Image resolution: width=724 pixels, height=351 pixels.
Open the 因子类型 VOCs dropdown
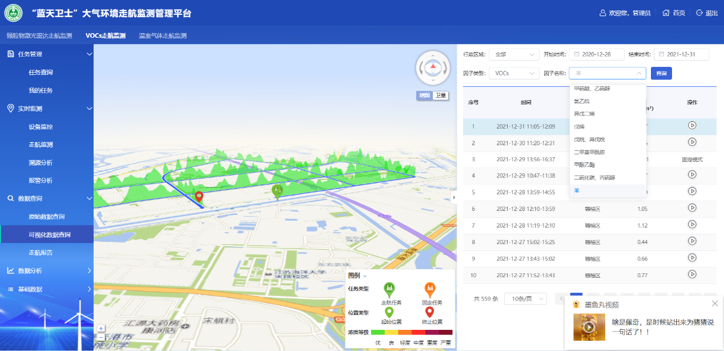pyautogui.click(x=514, y=73)
